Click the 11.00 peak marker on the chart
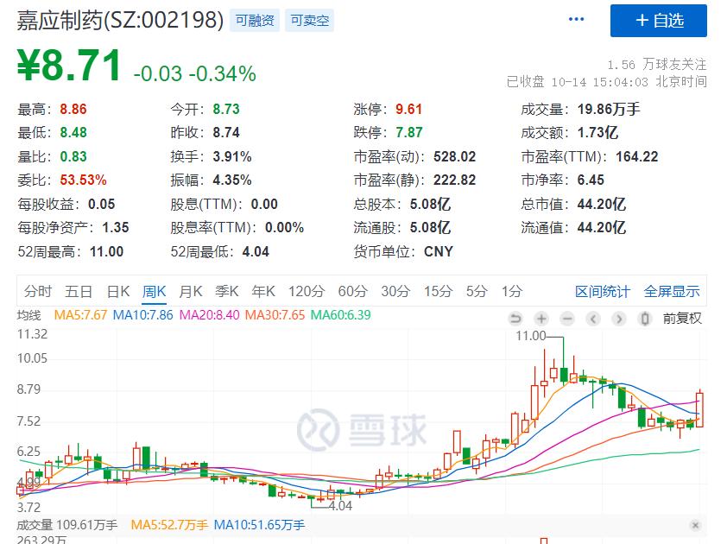This screenshot has height=544, width=727. pos(531,336)
